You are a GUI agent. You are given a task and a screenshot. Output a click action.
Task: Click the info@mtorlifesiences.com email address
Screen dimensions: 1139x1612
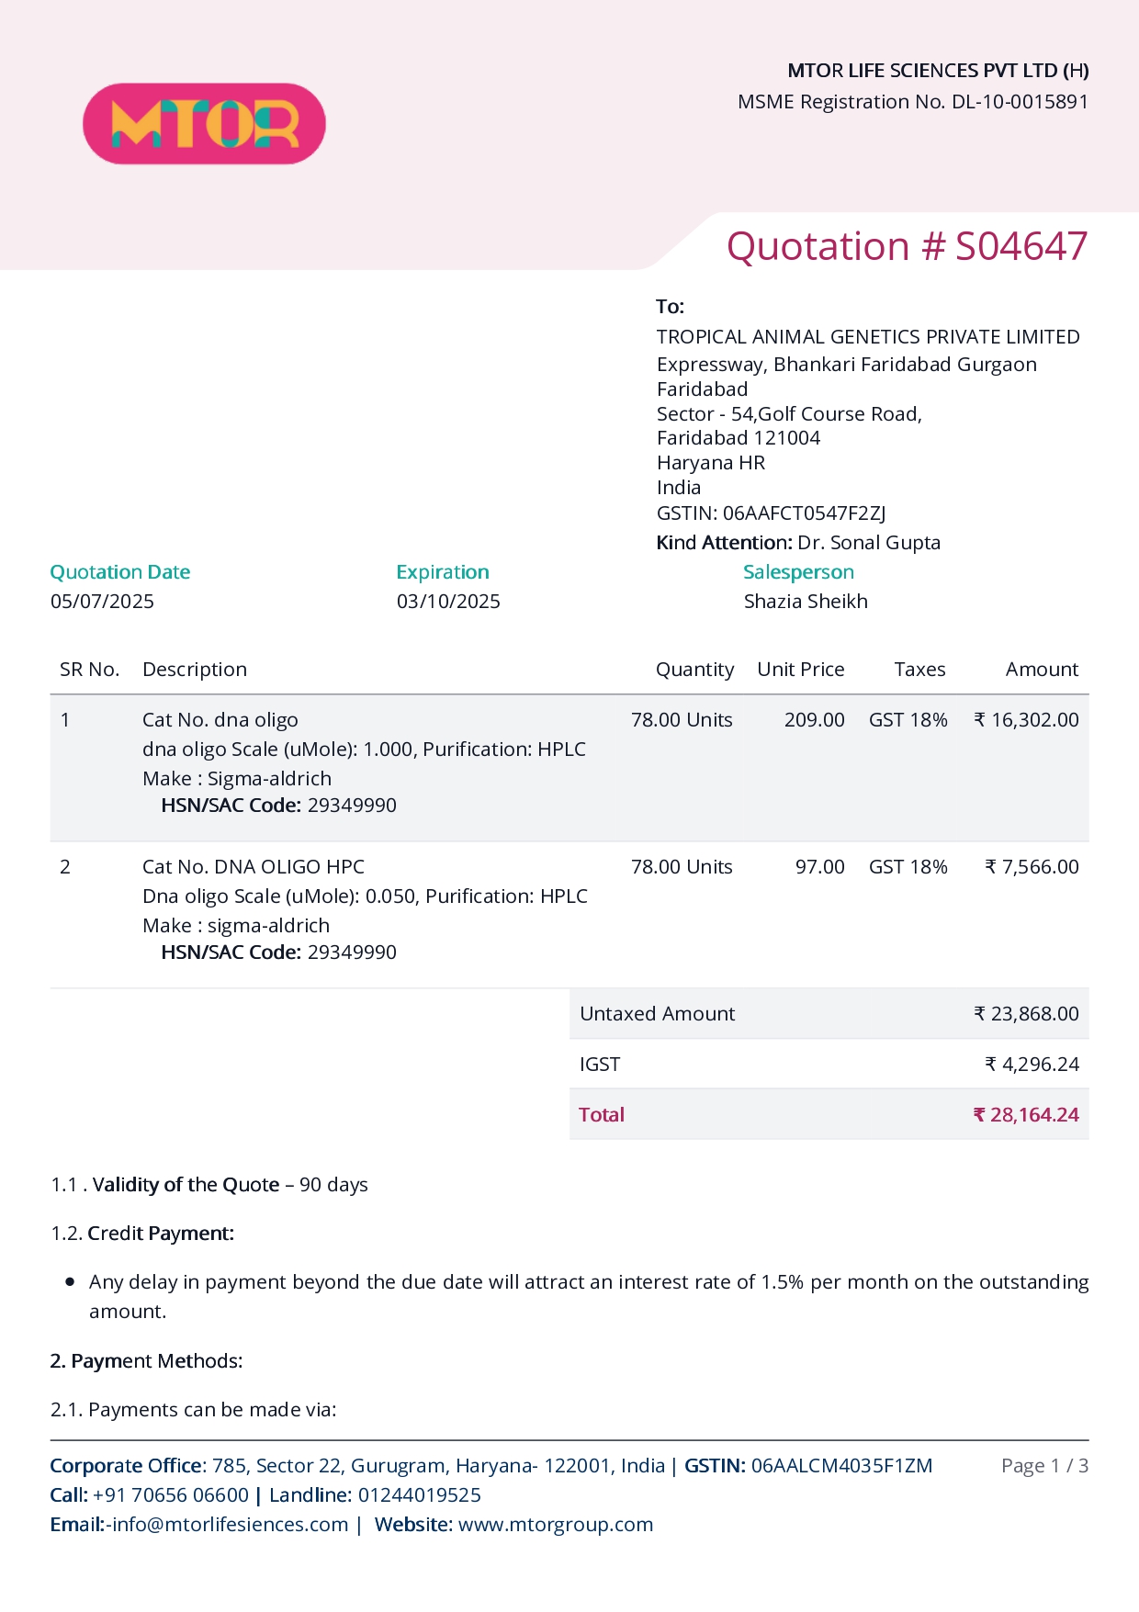231,1525
